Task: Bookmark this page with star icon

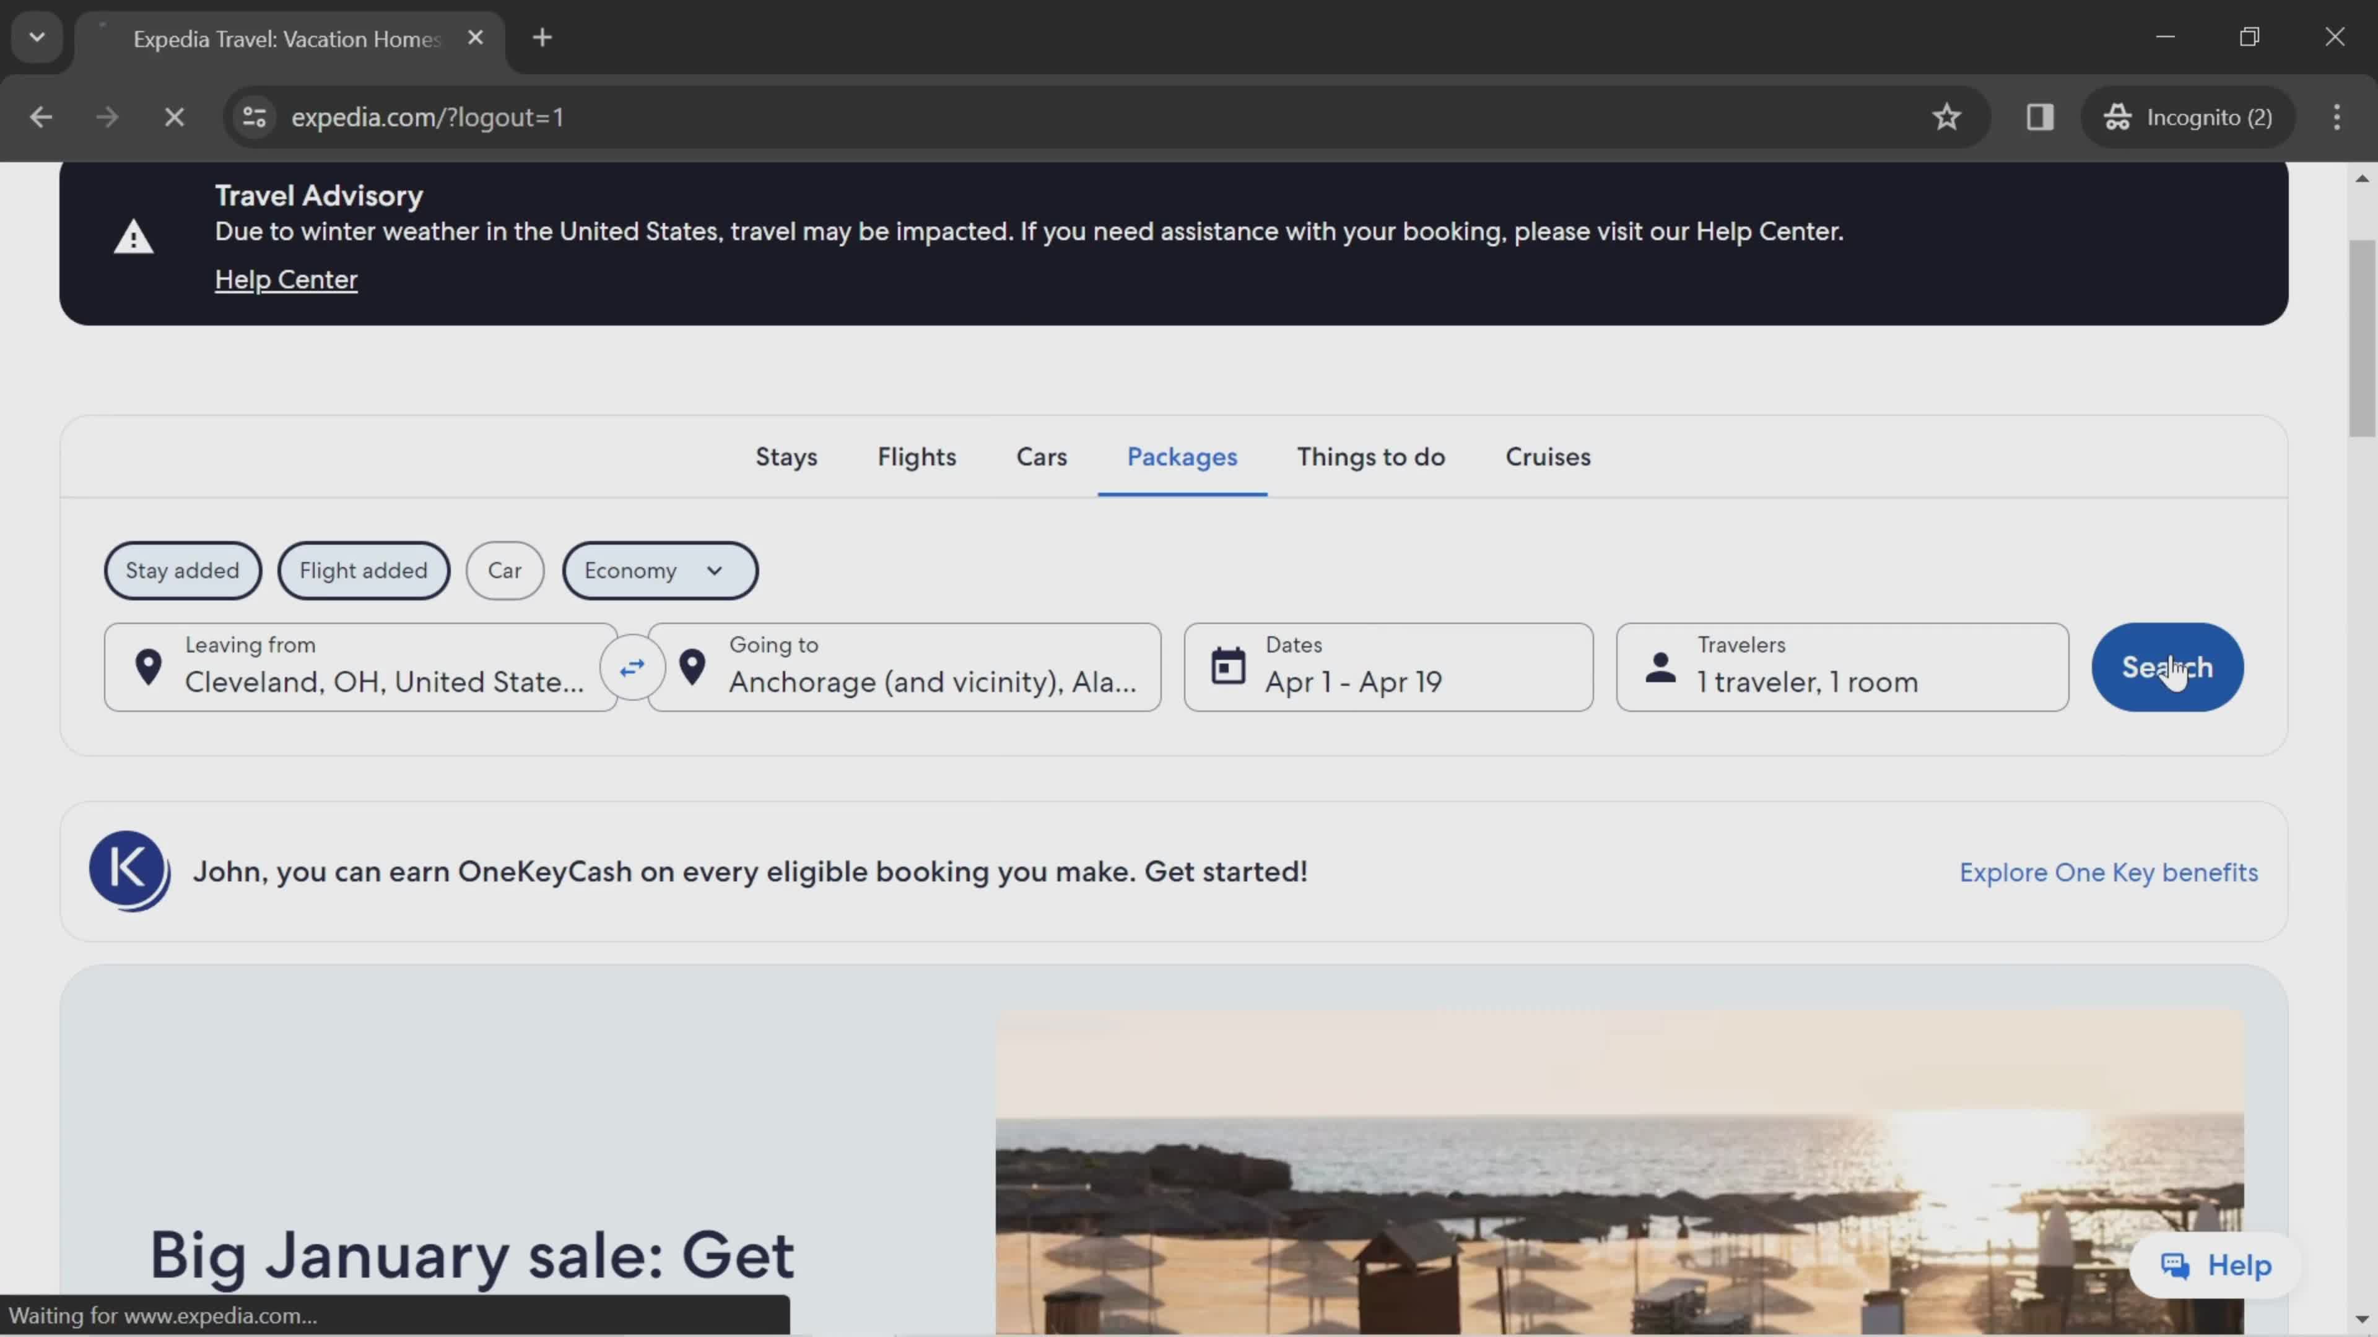Action: 1946,117
